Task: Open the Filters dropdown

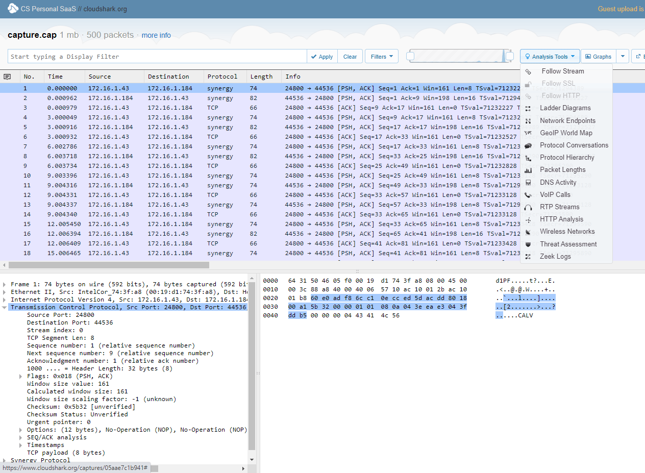Action: click(381, 57)
